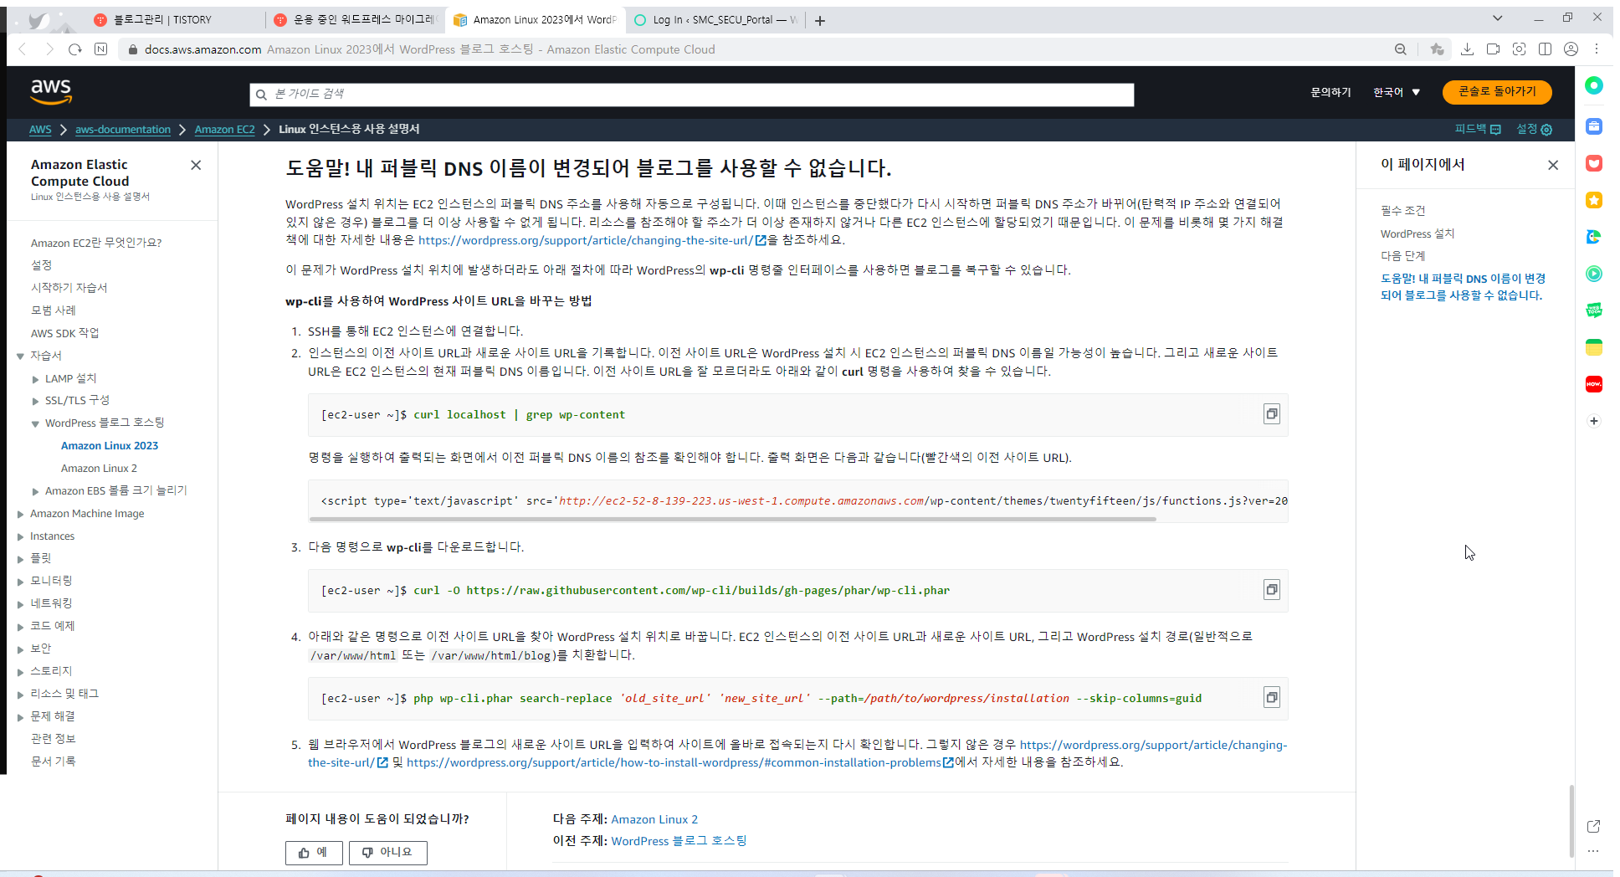Select Amazon Linux 2023 in sidebar
Viewport: 1620px width, 877px height.
pos(110,445)
